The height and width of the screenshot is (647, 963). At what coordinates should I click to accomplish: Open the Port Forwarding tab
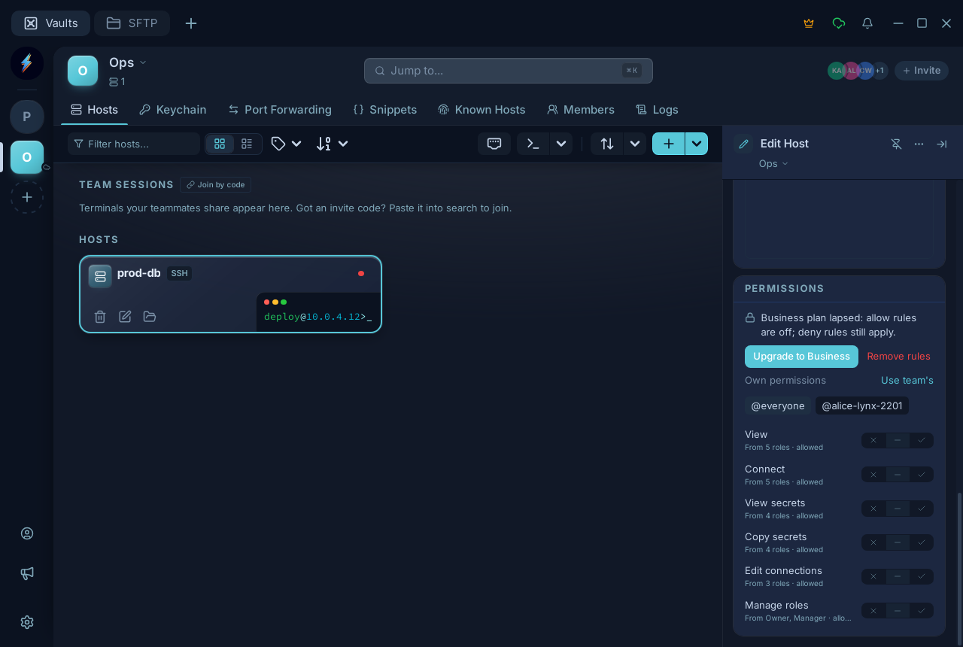[x=280, y=110]
